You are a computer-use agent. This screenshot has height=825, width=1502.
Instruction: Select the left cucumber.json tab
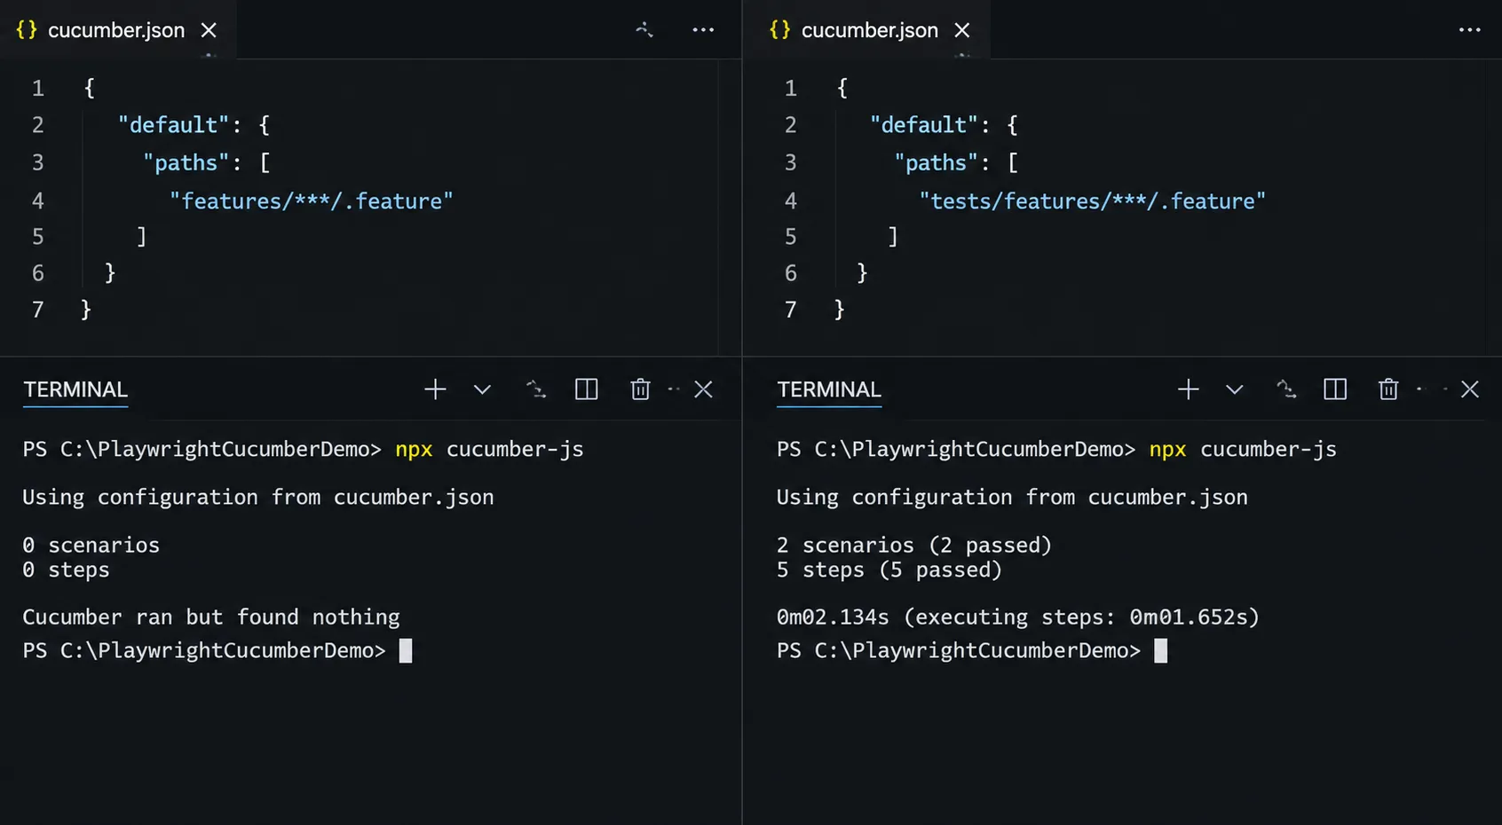(x=117, y=30)
